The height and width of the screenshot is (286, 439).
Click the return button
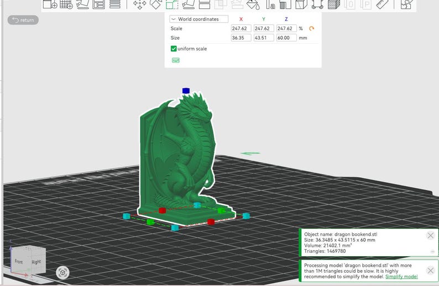click(23, 20)
